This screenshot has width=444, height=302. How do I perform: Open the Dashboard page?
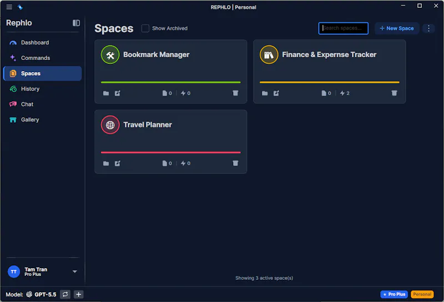pyautogui.click(x=43, y=43)
